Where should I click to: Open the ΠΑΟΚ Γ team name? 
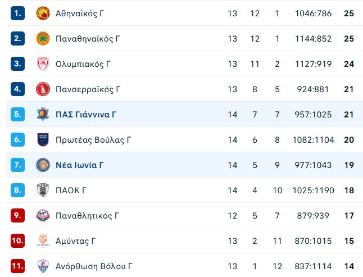click(x=71, y=190)
